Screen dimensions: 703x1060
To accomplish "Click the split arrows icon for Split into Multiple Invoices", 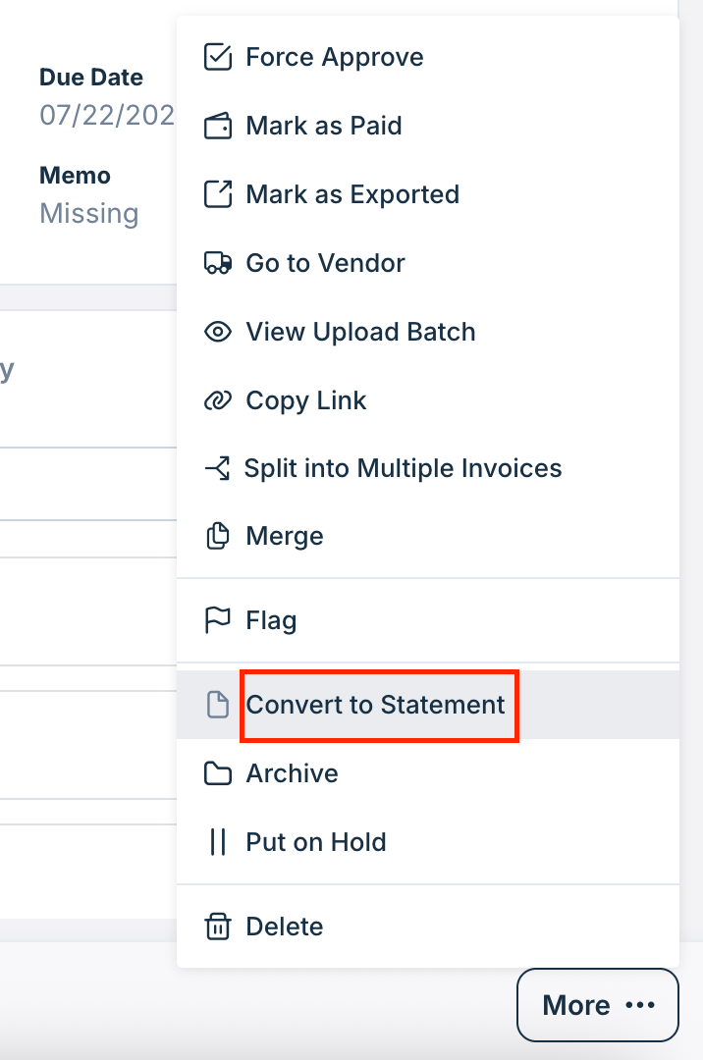I will [218, 468].
